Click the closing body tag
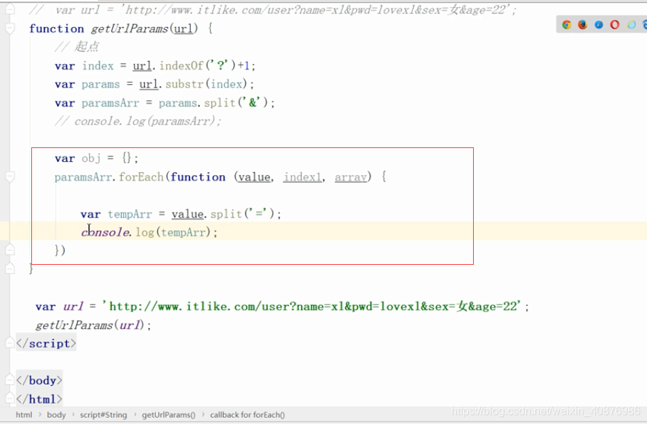This screenshot has height=424, width=647. click(x=39, y=380)
